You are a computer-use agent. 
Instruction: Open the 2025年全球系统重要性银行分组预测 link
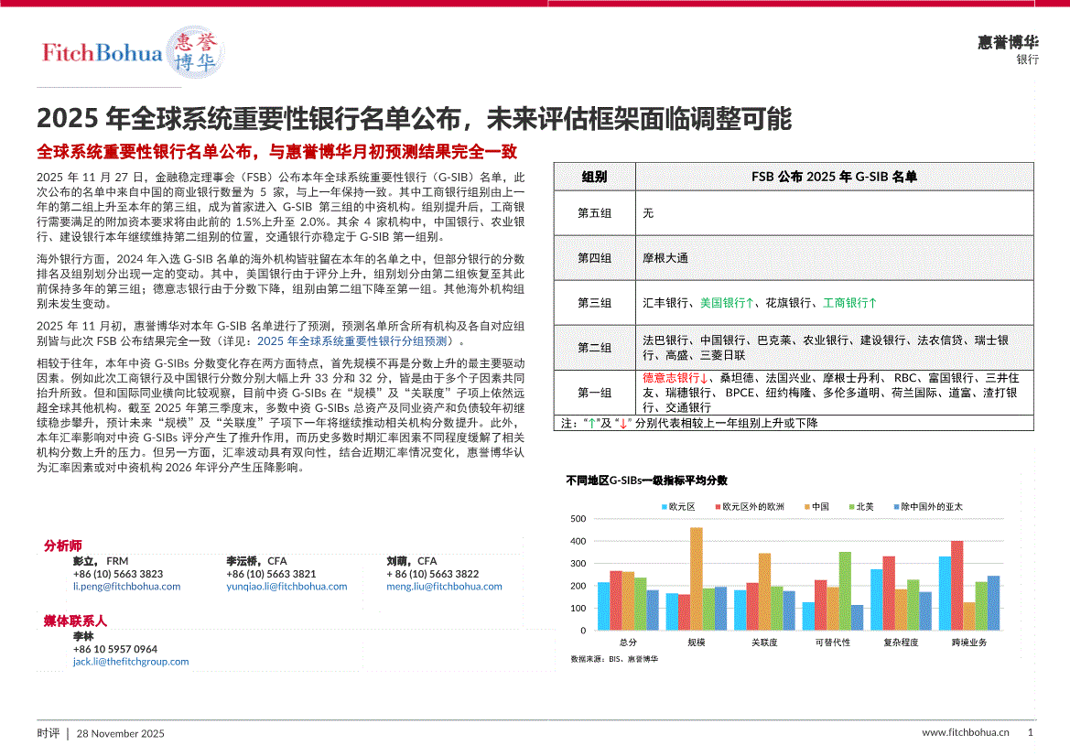click(352, 340)
